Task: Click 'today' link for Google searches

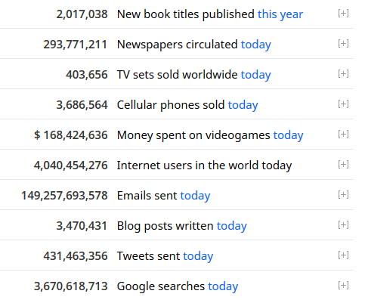Action: (x=223, y=286)
